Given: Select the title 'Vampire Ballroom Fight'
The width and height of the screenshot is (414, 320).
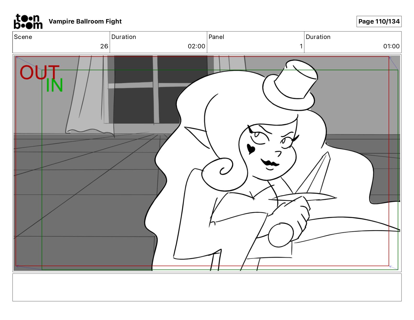Looking at the screenshot, I should coord(85,21).
